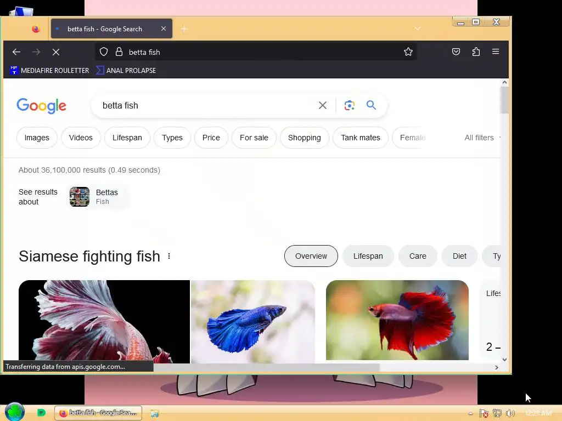Stop loading the page
This screenshot has height=421, width=562.
pyautogui.click(x=56, y=52)
